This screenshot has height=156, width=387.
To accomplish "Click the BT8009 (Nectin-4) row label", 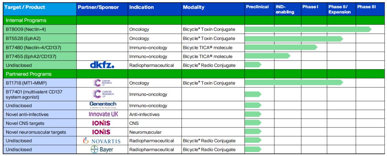I will point(25,29).
